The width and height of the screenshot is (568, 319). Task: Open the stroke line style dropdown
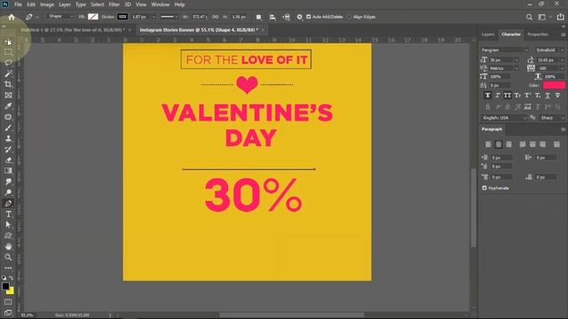170,17
